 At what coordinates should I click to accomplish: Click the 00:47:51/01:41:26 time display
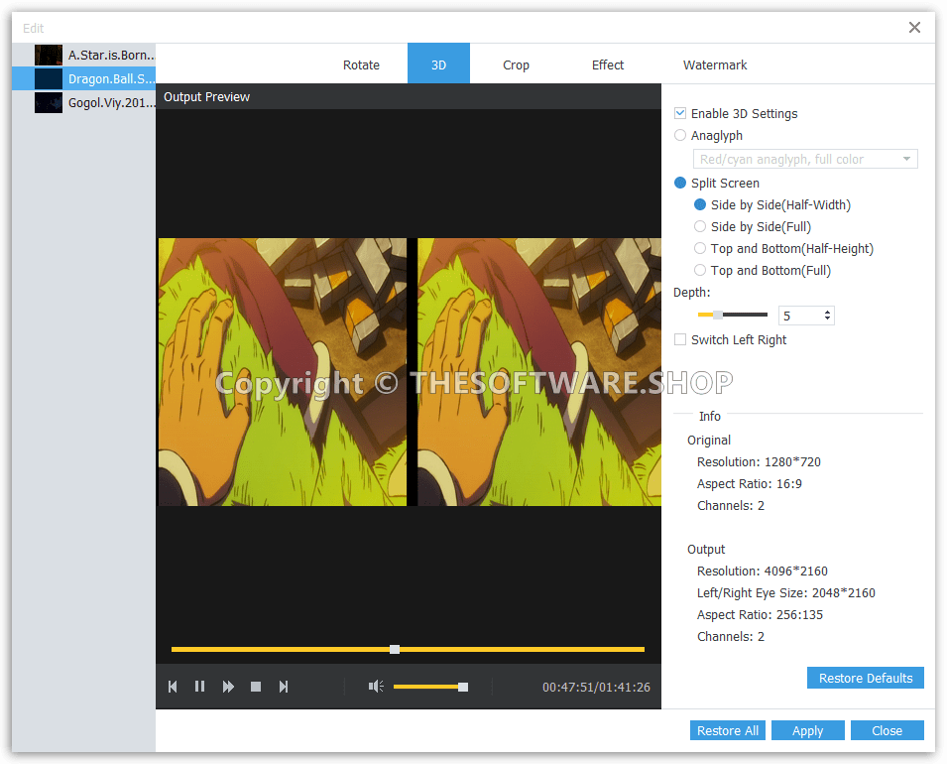[x=596, y=688]
